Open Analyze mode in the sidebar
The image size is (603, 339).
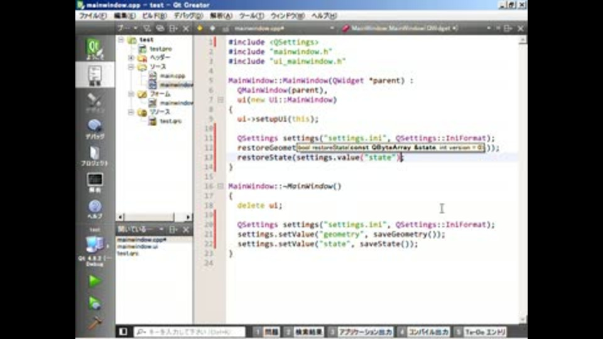95,182
